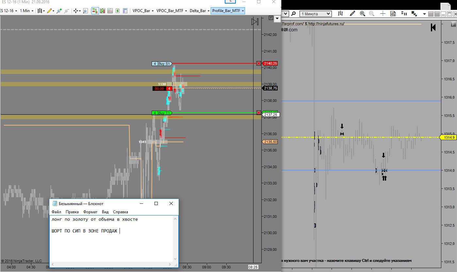
Task: Click the ninjafutures.ru link text in right chart
Action: coord(326,24)
